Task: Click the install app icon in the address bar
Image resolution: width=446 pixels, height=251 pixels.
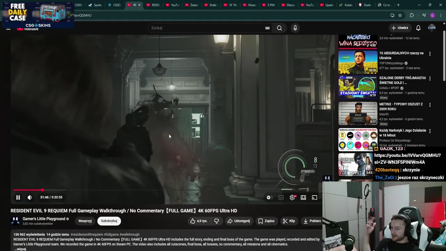Action: click(393, 15)
